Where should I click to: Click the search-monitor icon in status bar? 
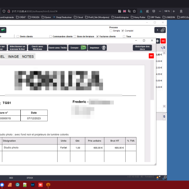[164, 178]
